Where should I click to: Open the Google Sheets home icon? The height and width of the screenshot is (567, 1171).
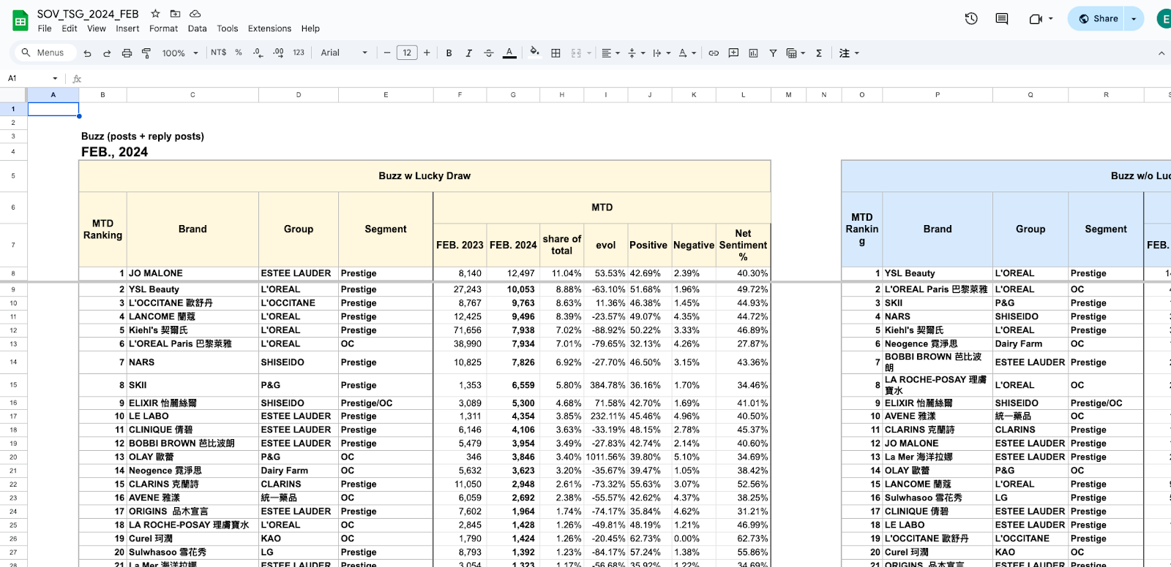(x=20, y=20)
